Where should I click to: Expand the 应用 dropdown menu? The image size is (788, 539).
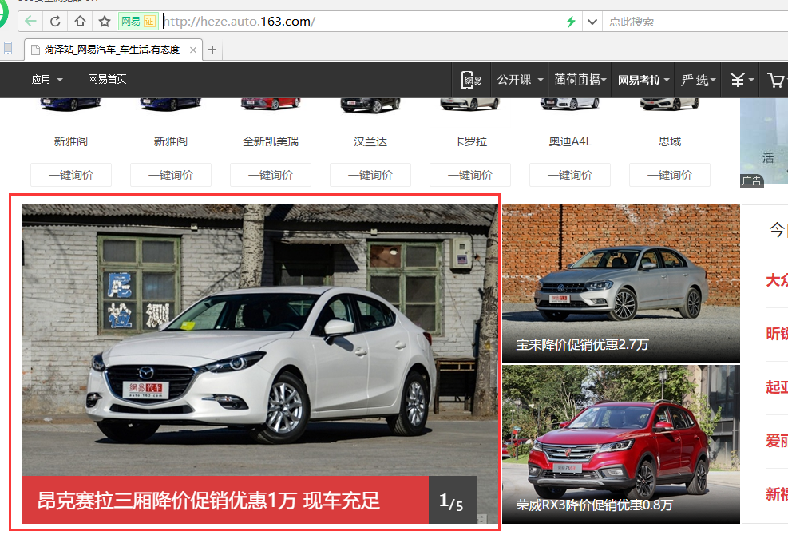pos(47,79)
